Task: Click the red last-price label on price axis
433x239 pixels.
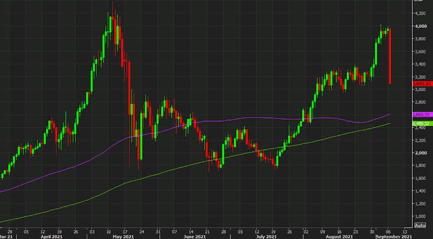Action: pyautogui.click(x=421, y=84)
